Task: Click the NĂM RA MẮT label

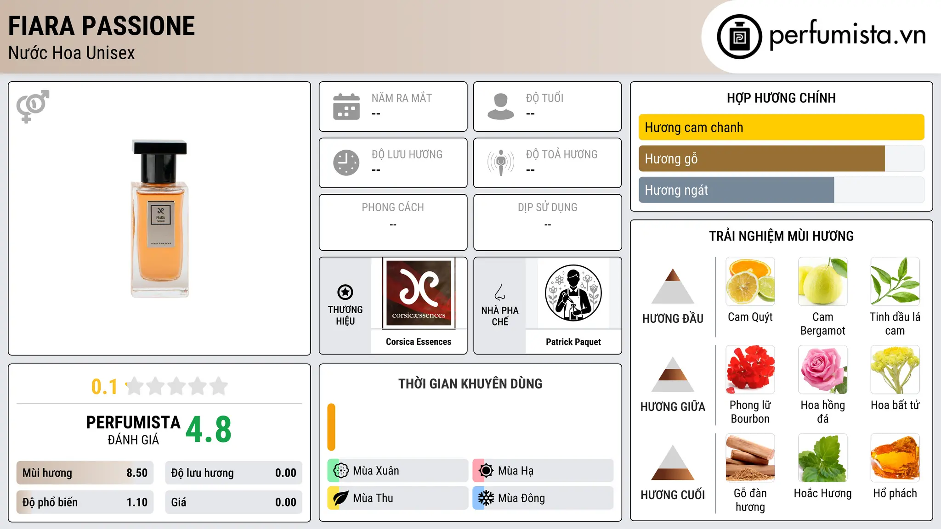Action: pos(402,98)
